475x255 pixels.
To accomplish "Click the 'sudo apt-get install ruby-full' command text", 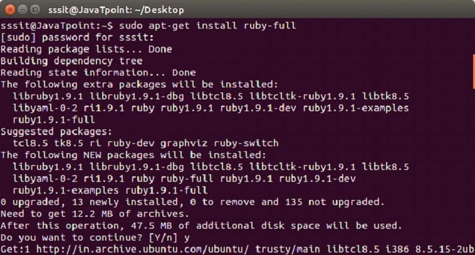I will point(207,26).
